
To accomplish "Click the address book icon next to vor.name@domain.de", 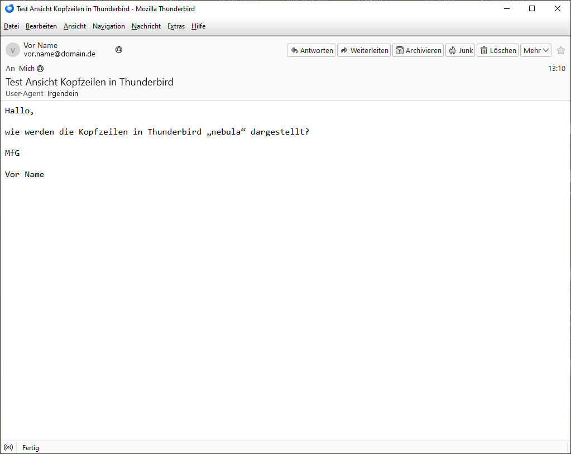I will pyautogui.click(x=119, y=50).
